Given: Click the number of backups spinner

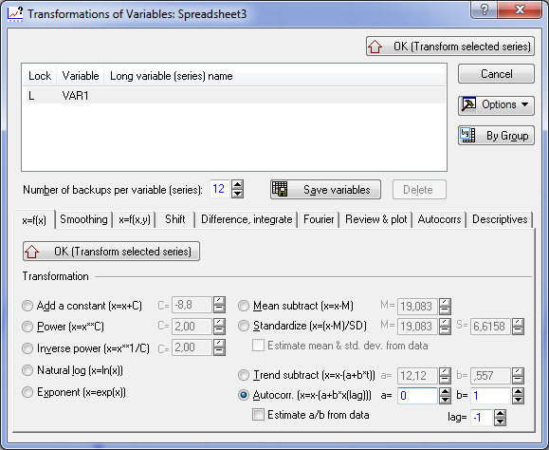Looking at the screenshot, I should point(237,189).
